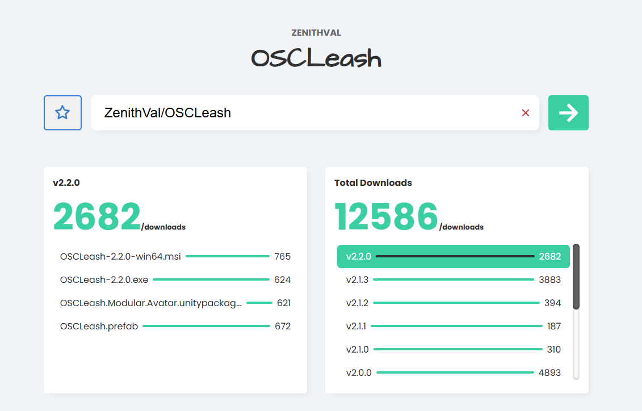Select the v2.0.0 release row
642x411 pixels.
tap(453, 372)
